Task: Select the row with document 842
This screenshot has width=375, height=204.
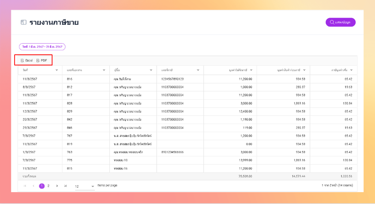Action: click(187, 120)
